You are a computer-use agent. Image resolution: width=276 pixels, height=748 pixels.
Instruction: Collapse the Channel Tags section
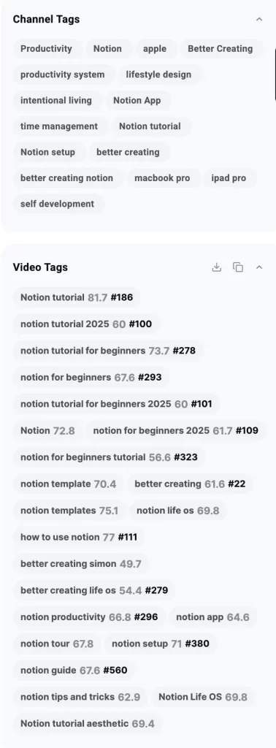click(259, 20)
